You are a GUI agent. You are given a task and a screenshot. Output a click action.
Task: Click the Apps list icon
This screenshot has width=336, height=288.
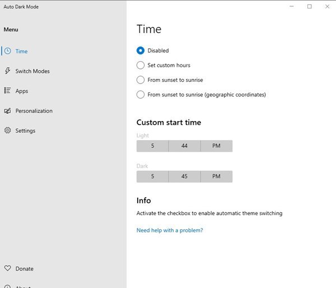tap(7, 91)
